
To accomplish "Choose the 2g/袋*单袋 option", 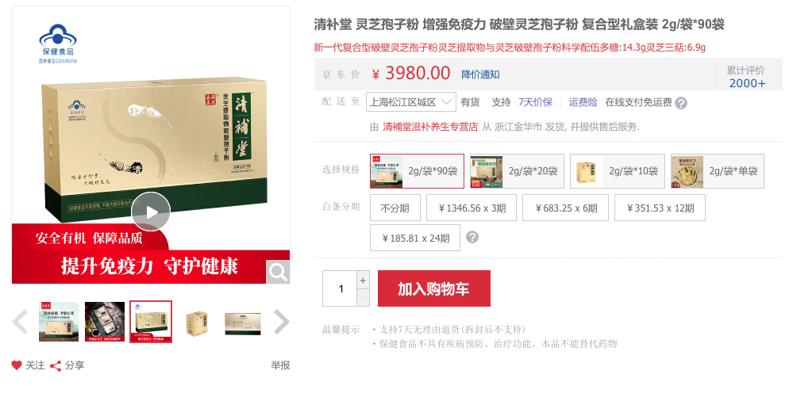I will pyautogui.click(x=718, y=171).
